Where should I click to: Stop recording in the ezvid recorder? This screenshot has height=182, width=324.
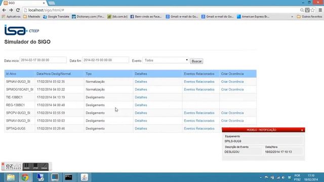[35, 166]
